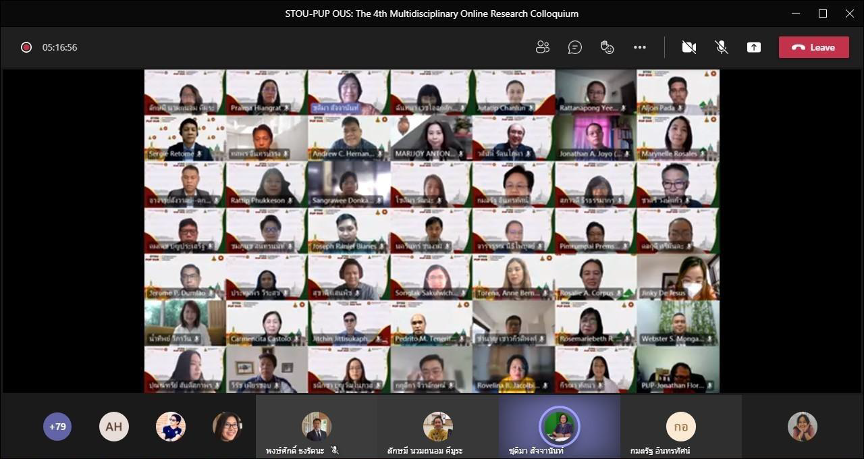Viewport: 864px width, 459px height.
Task: Select the กอ initials participant avatar
Action: click(x=680, y=427)
